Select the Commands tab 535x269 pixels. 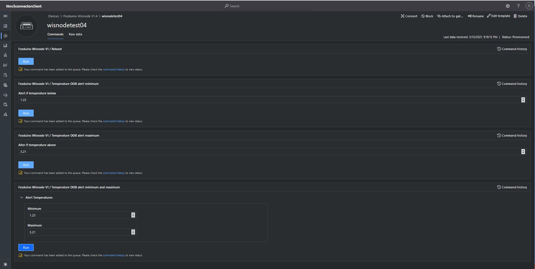[55, 34]
